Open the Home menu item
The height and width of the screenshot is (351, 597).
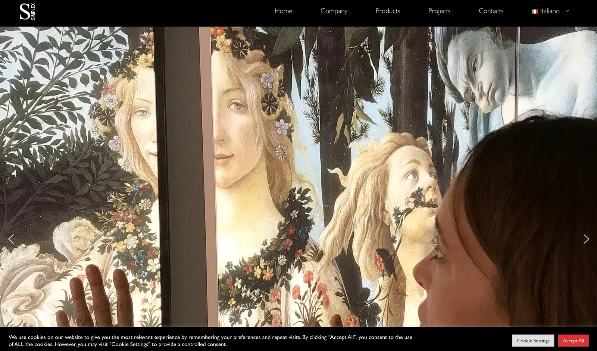pyautogui.click(x=283, y=11)
